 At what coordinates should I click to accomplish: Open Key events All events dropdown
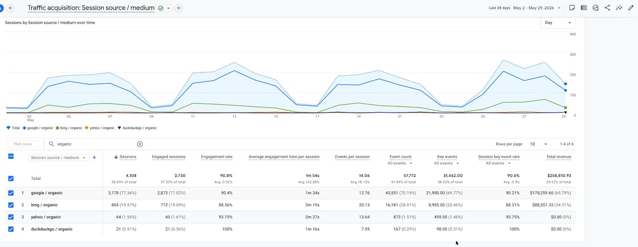(446, 163)
